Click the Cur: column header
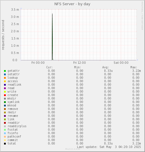Image resolution: width=145 pixels, height=152 pixels. click(x=49, y=67)
